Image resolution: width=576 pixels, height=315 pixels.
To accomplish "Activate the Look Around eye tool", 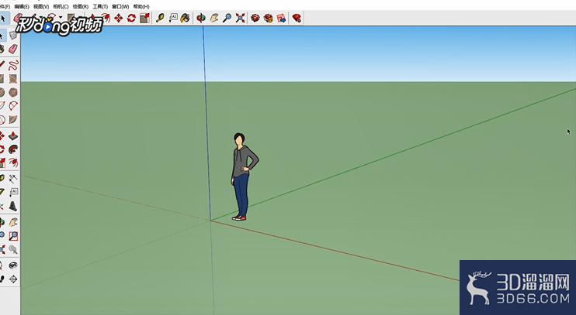I will click(x=13, y=265).
